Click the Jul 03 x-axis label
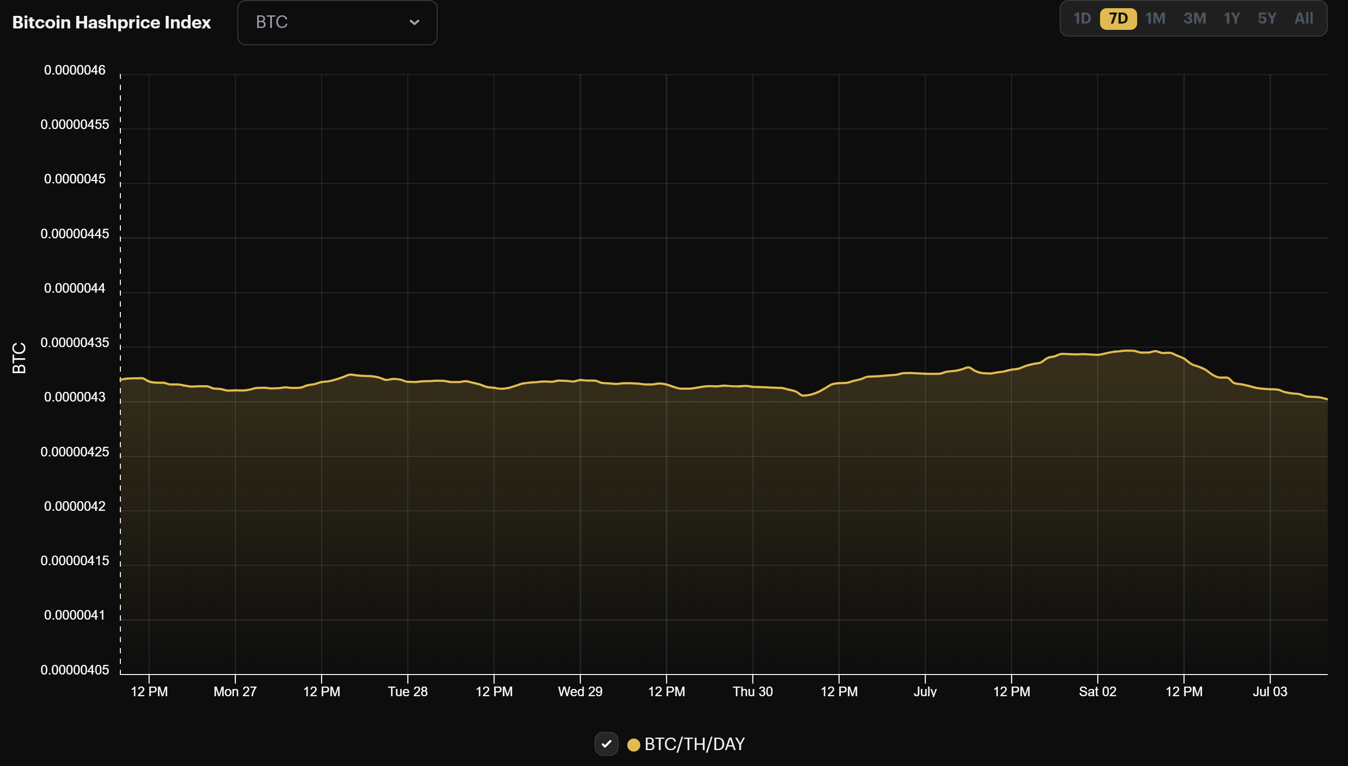Image resolution: width=1348 pixels, height=766 pixels. 1270,691
